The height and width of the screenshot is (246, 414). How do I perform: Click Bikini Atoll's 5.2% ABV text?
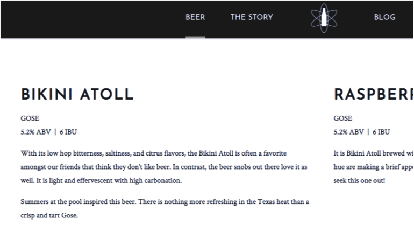(35, 132)
